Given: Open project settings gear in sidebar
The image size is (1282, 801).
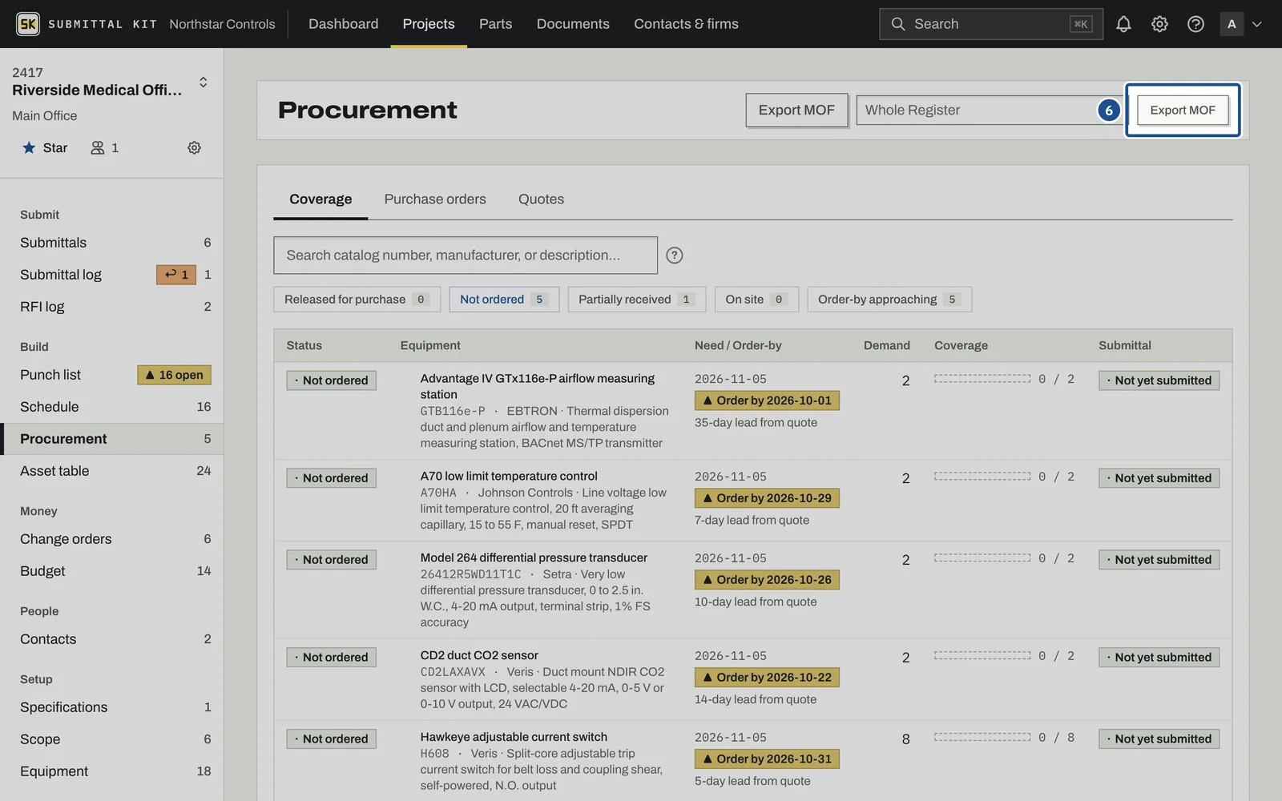Looking at the screenshot, I should [x=194, y=147].
